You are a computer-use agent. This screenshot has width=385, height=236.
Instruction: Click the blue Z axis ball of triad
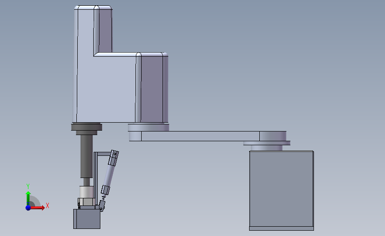(x=28, y=208)
